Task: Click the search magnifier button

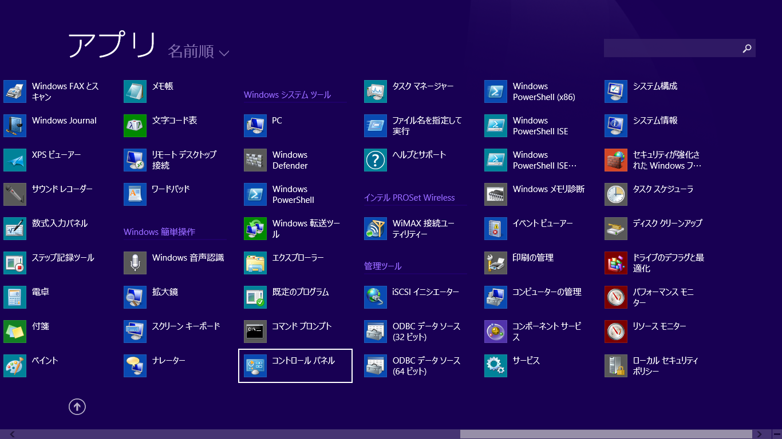Action: pyautogui.click(x=747, y=48)
